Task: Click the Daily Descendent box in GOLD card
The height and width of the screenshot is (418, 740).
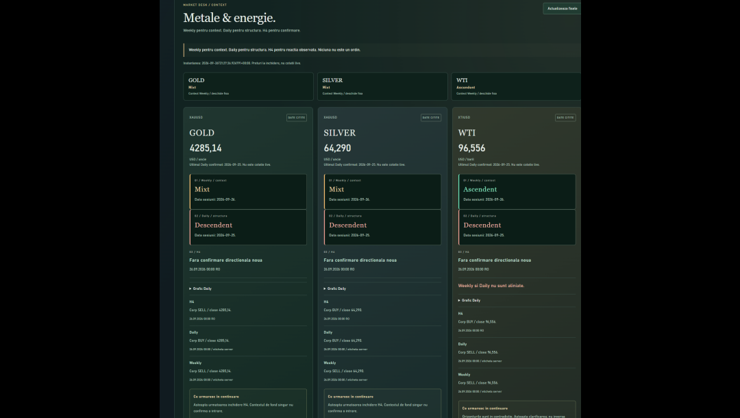Action: pos(248,228)
